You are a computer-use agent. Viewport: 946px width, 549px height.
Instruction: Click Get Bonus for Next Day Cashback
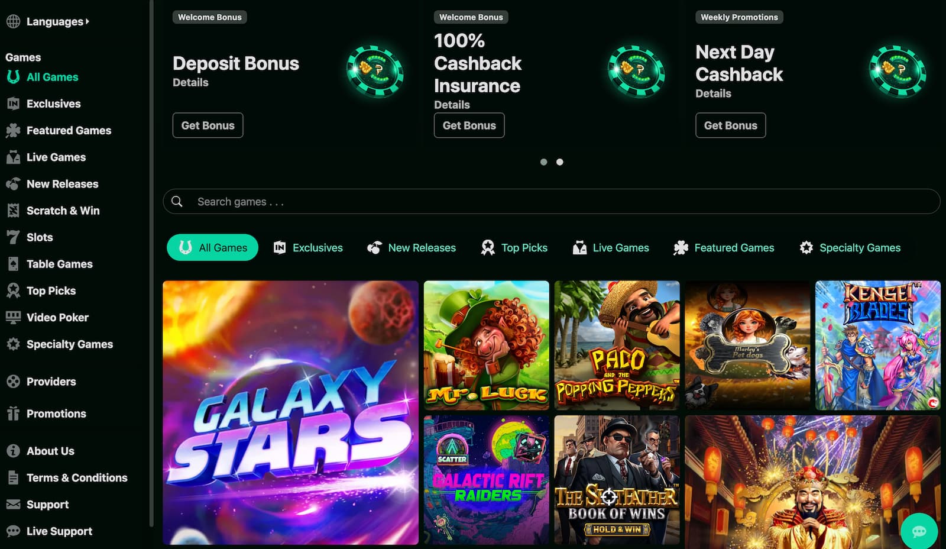[x=730, y=125]
